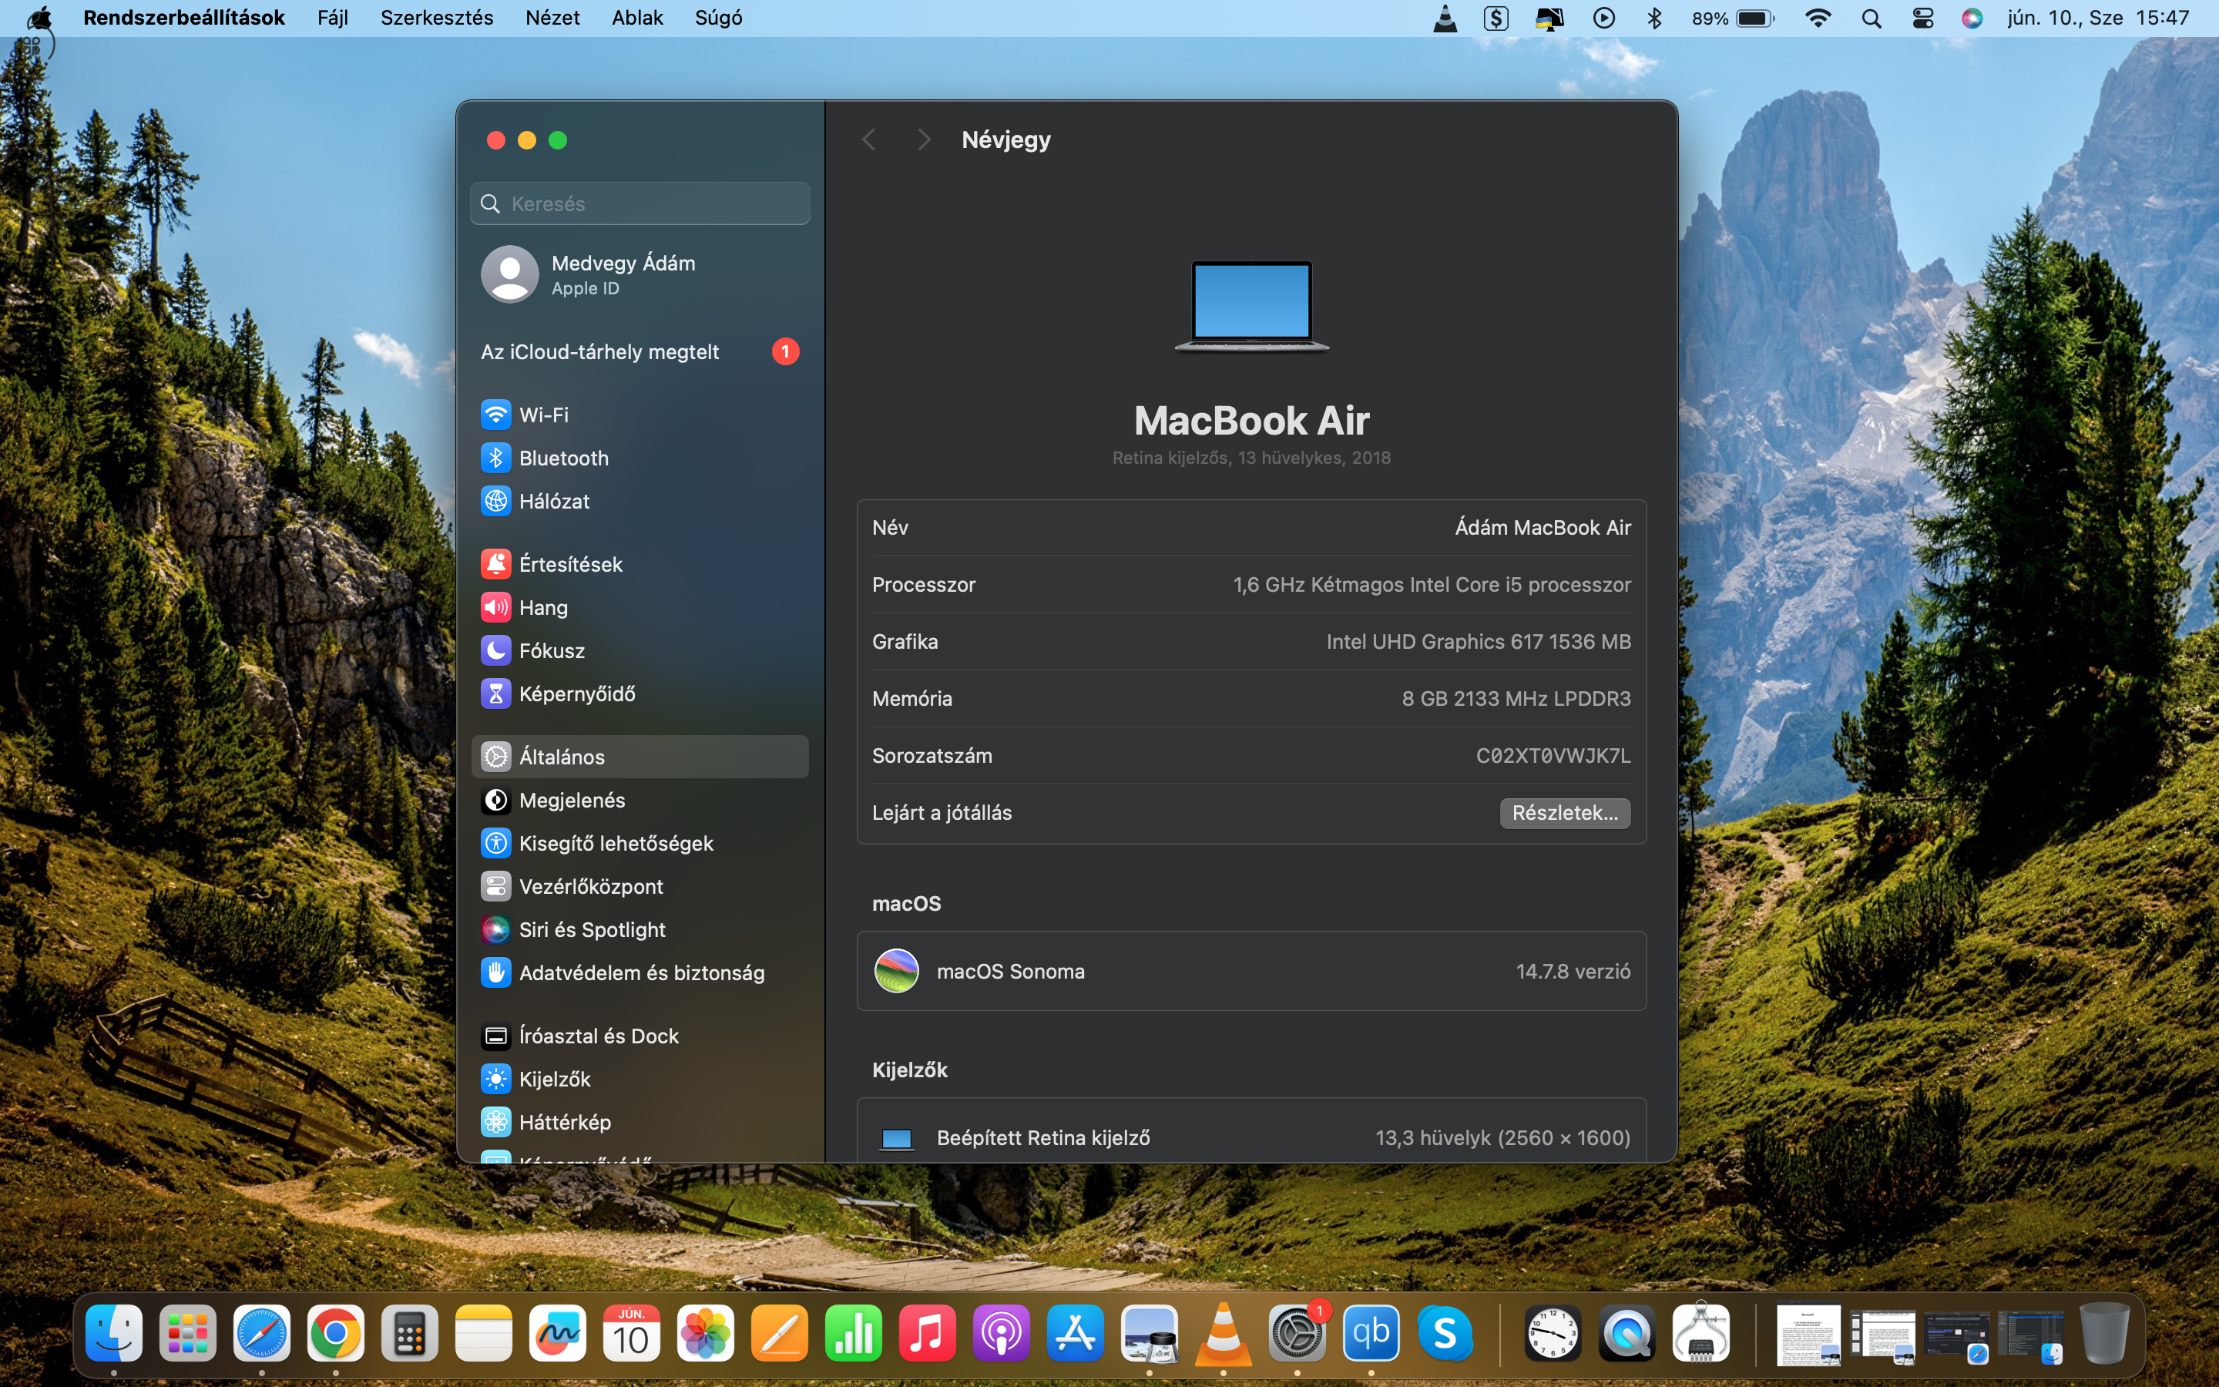Click the Siri menu bar icon

pyautogui.click(x=1972, y=18)
